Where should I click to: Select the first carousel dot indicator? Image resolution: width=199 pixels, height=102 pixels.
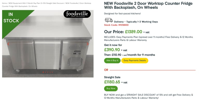pyautogui.click(x=43, y=72)
